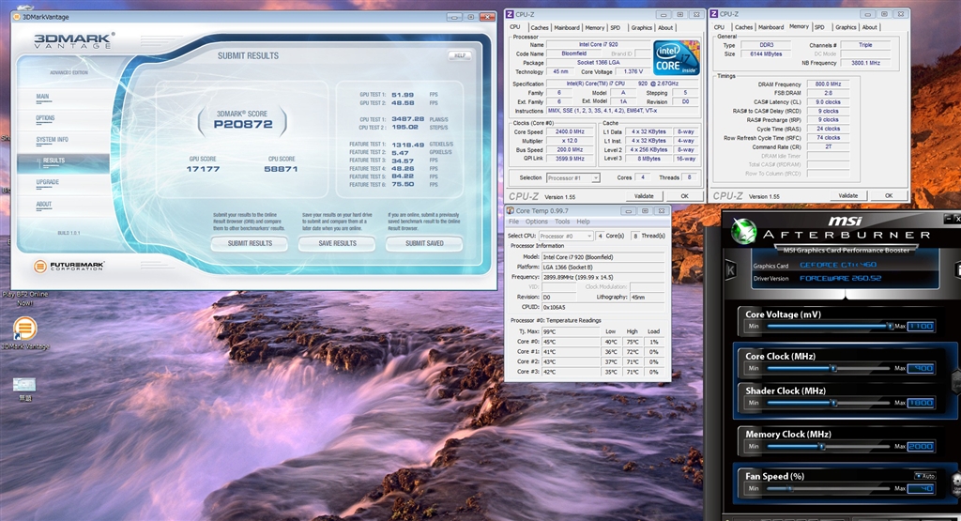Toggle the Auto fan speed option

pos(923,476)
